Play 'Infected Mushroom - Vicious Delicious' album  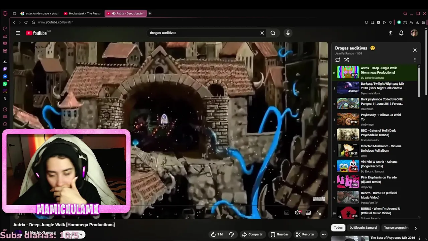click(x=375, y=151)
